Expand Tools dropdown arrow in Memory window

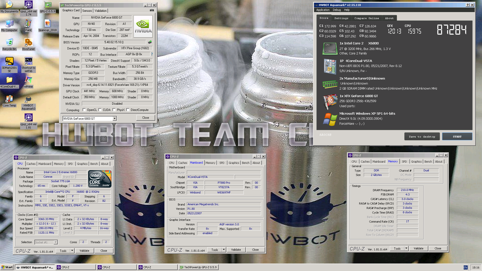(406, 248)
